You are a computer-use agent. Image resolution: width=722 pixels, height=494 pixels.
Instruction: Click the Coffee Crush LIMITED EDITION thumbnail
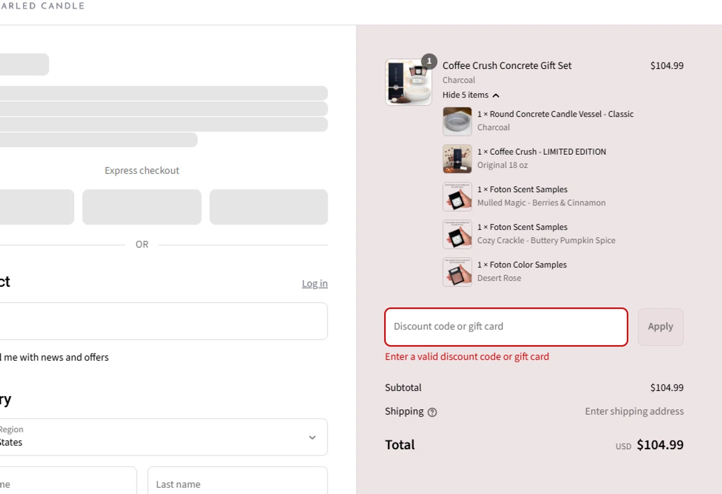click(x=457, y=159)
